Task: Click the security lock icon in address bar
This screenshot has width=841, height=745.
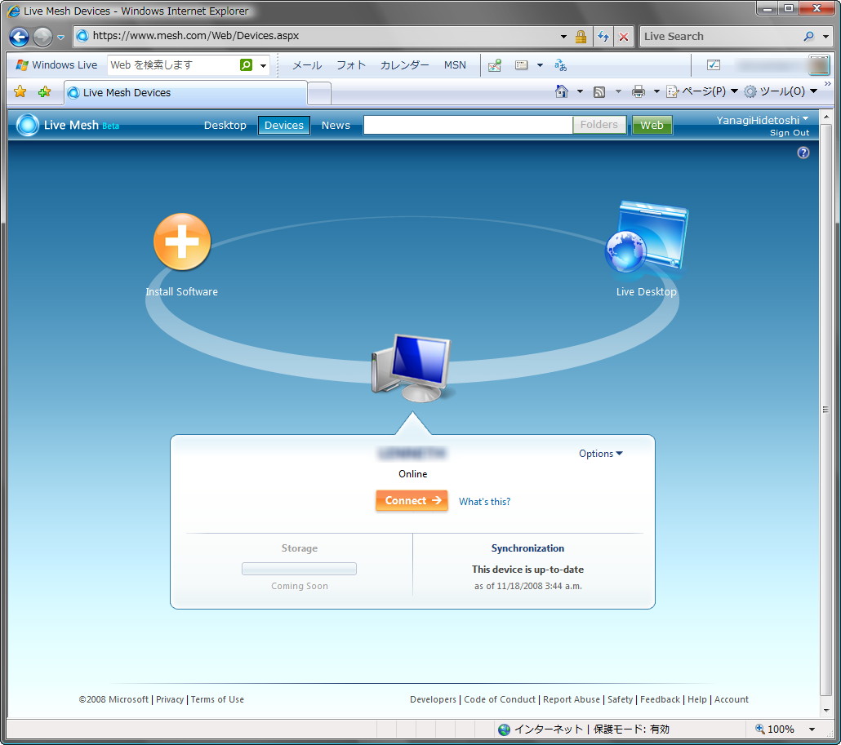Action: pyautogui.click(x=581, y=37)
